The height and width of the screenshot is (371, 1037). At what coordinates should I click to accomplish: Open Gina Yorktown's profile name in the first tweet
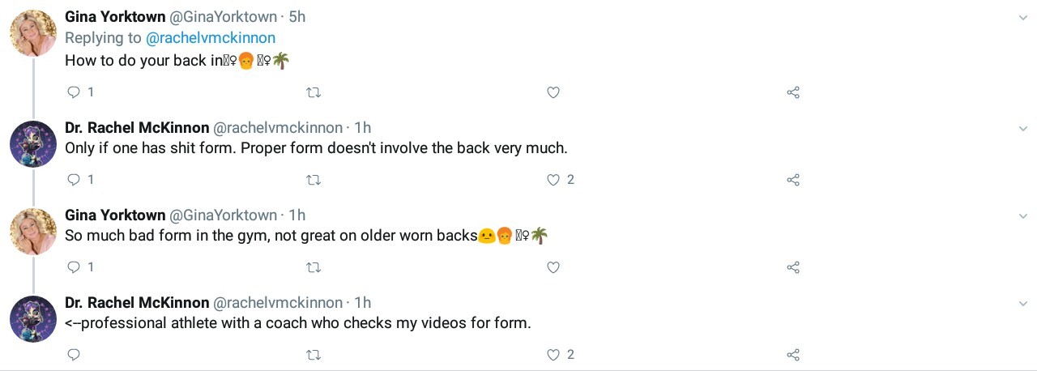click(x=114, y=17)
